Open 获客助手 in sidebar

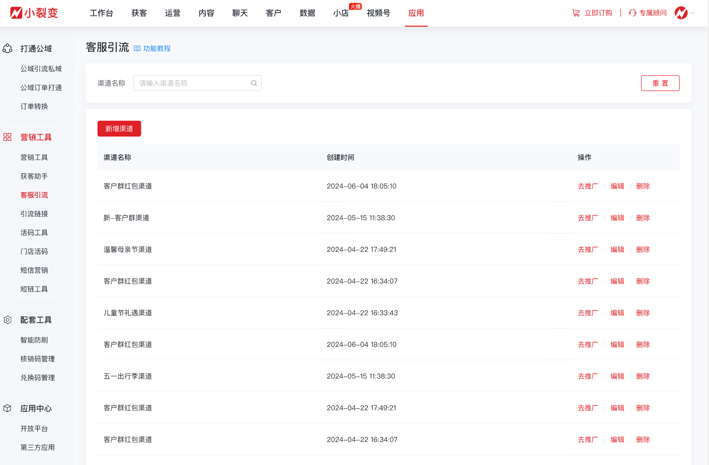pos(34,176)
